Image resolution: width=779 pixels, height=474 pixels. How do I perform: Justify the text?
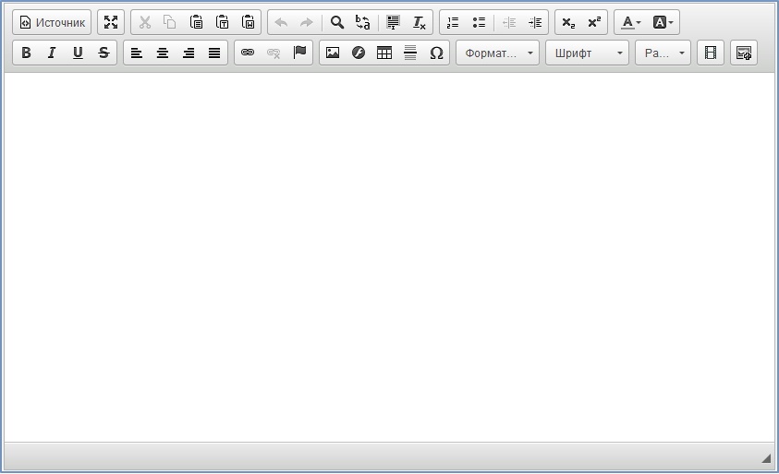[x=214, y=53]
